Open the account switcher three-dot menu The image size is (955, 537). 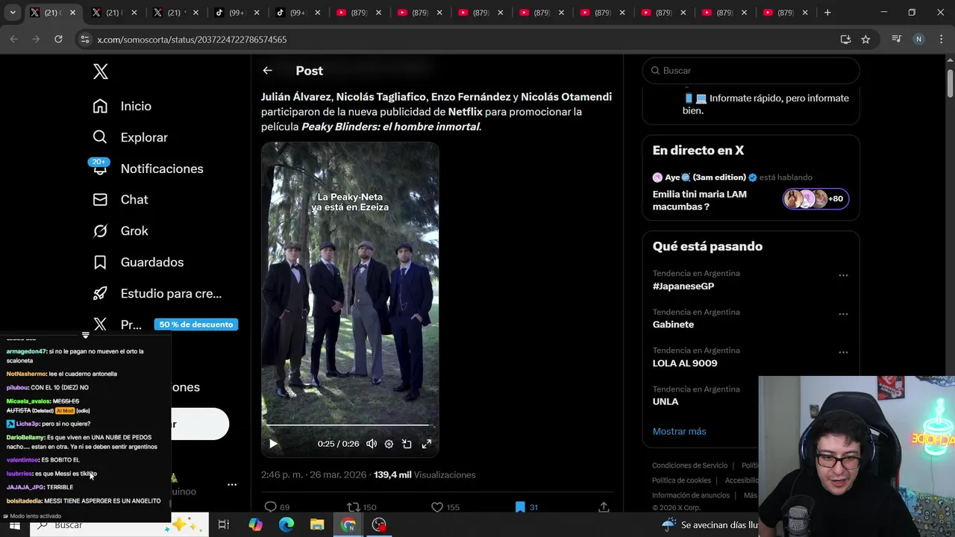pyautogui.click(x=232, y=485)
